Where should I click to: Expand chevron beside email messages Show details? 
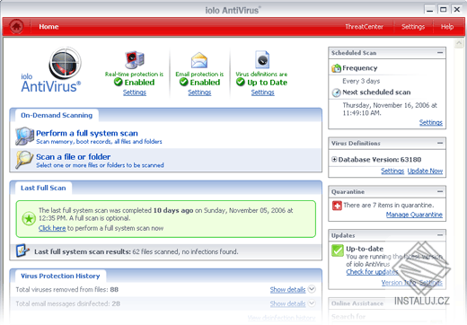(312, 303)
